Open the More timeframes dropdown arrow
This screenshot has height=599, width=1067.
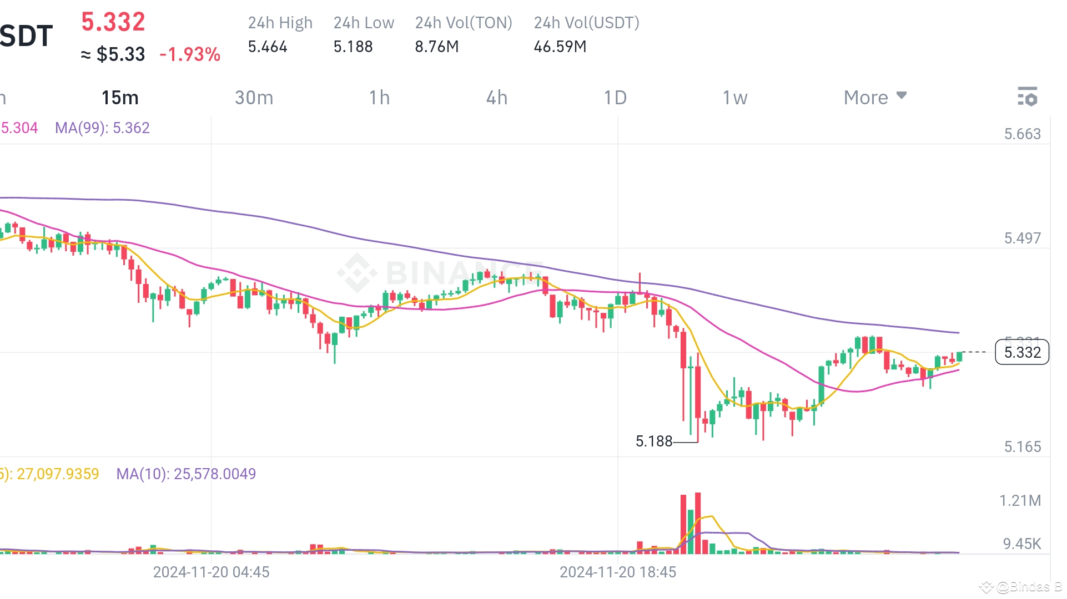point(901,95)
